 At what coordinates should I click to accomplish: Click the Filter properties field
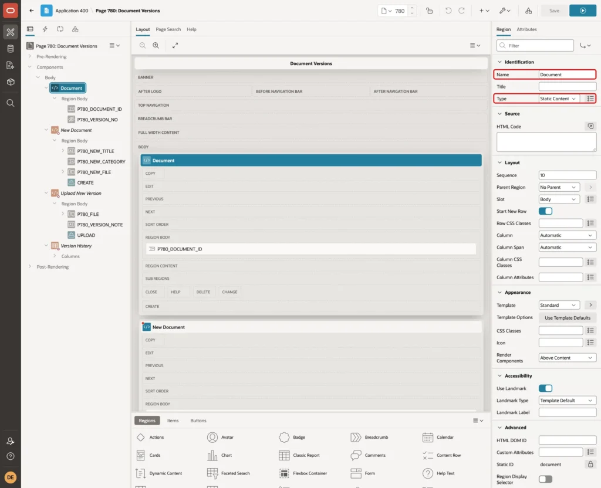[535, 46]
